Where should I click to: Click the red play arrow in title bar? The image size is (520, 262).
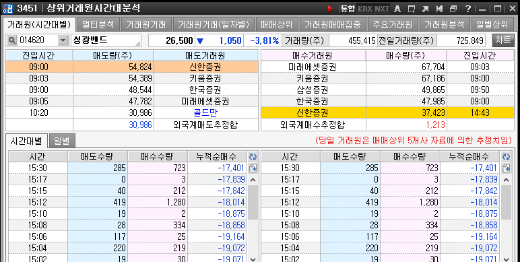tap(329, 9)
